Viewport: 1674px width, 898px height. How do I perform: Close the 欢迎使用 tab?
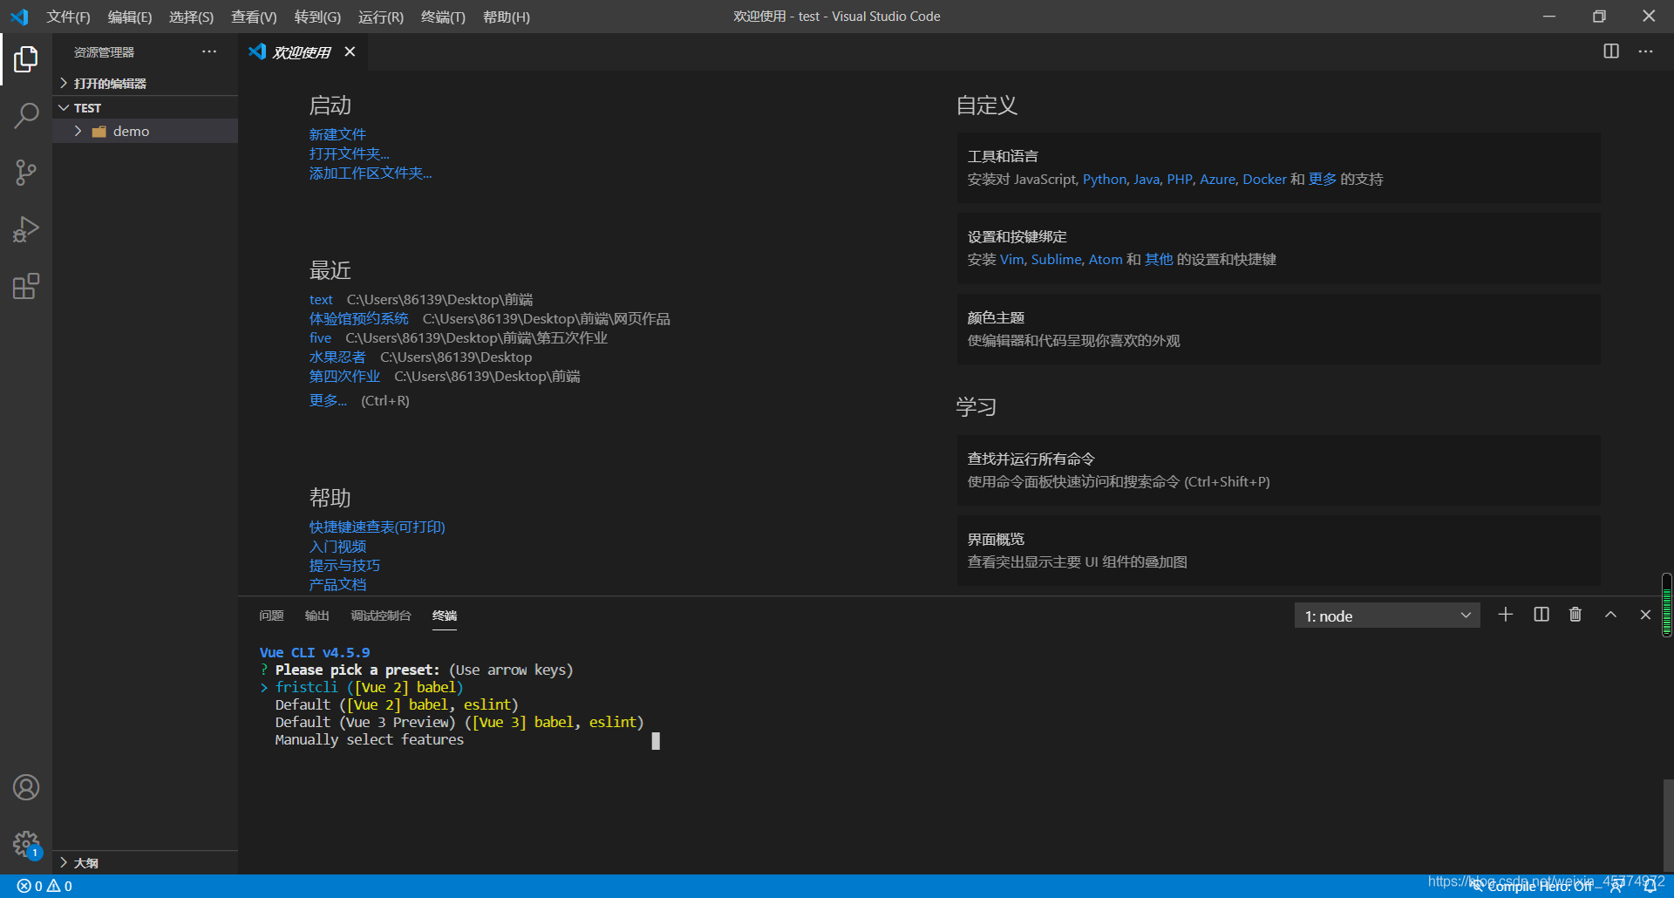tap(350, 51)
